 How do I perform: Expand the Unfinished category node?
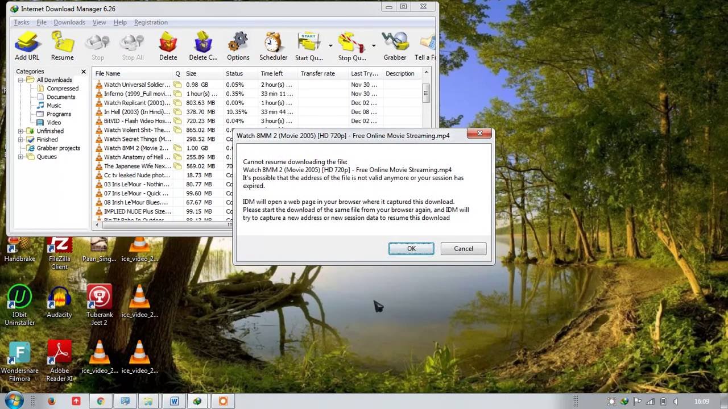[21, 131]
